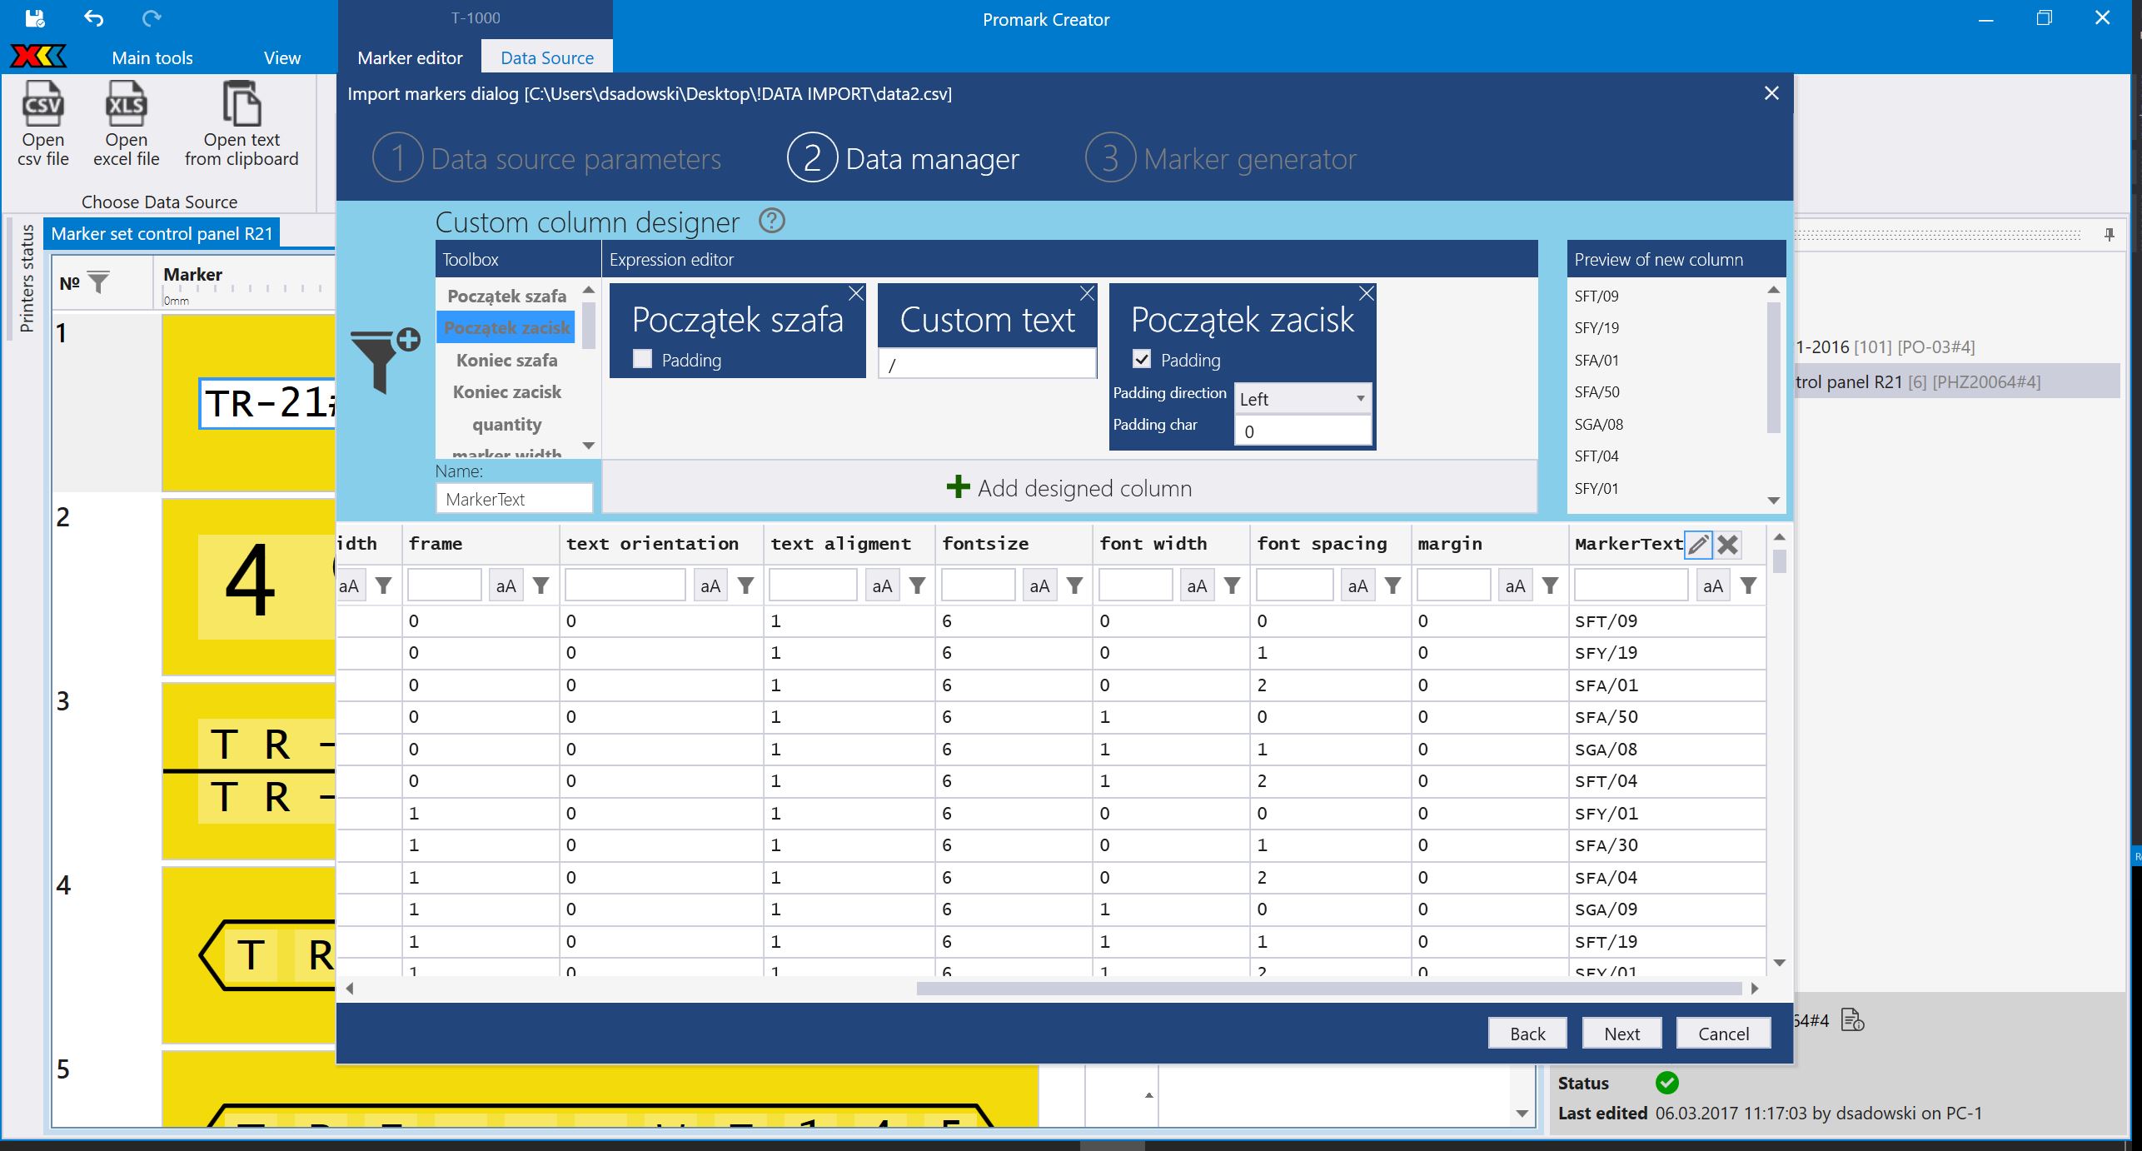Edit the MarkerText column with pencil icon
2142x1151 pixels.
click(x=1698, y=545)
